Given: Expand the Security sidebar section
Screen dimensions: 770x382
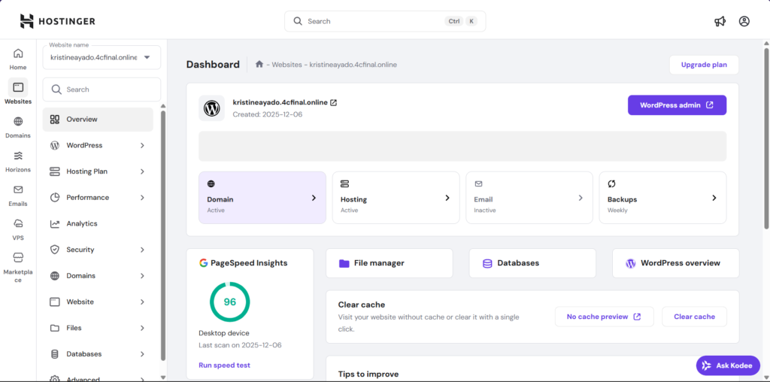Looking at the screenshot, I should [x=98, y=250].
